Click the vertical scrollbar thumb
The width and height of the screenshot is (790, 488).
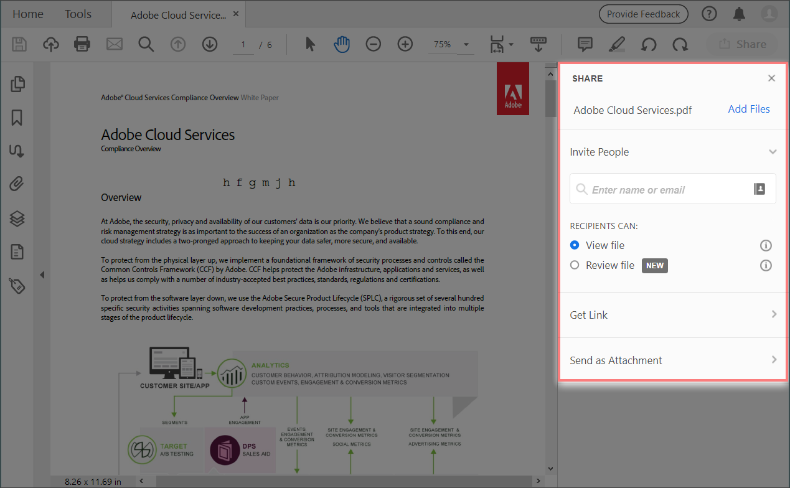[551, 98]
